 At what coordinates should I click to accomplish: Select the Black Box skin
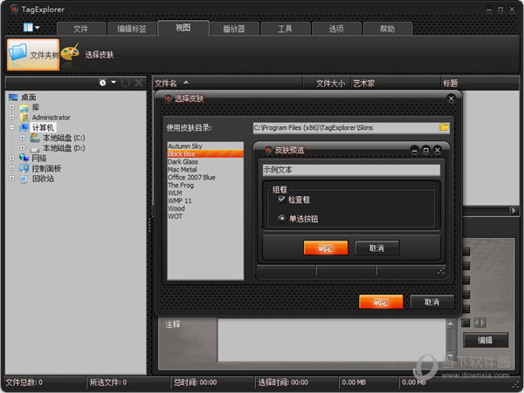coord(205,153)
